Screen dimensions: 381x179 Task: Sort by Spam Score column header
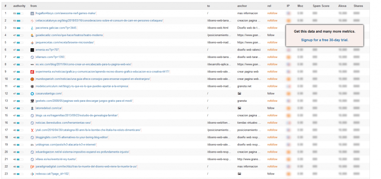point(321,6)
